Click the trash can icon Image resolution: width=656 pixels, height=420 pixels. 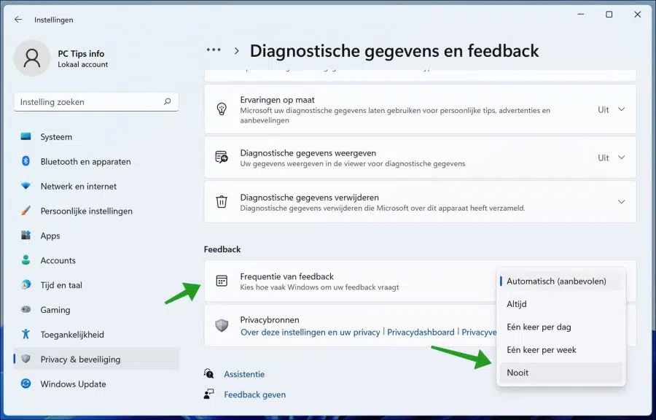[222, 202]
